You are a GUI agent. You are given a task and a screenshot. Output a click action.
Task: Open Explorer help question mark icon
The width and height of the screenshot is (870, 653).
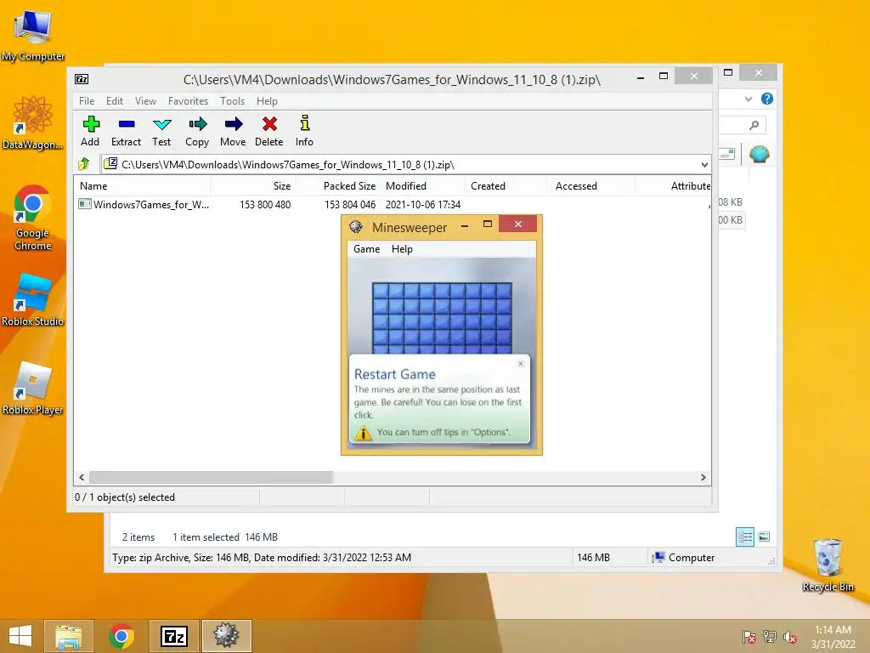767,99
